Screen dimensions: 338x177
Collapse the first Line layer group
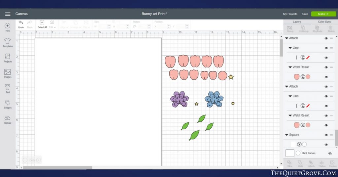(x=290, y=48)
